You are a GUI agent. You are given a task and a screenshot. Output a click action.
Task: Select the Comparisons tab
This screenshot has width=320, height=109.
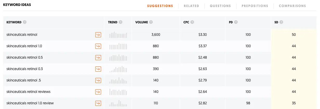pyautogui.click(x=292, y=6)
